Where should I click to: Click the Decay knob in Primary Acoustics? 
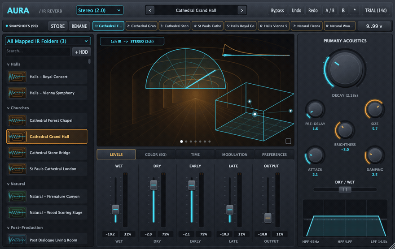coord(345,69)
